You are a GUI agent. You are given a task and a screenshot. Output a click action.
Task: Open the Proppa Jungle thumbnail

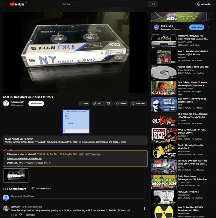[x=164, y=167]
